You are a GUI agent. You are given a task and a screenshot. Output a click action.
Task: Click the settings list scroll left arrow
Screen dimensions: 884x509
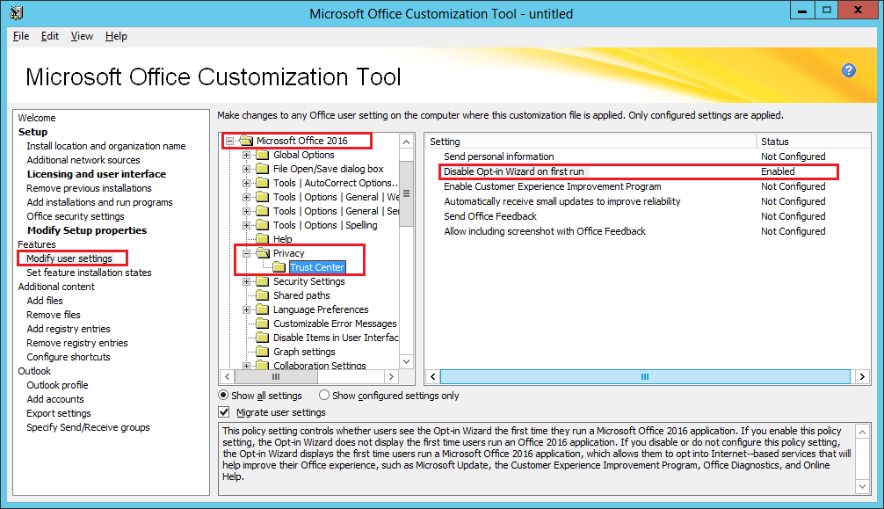(x=433, y=376)
